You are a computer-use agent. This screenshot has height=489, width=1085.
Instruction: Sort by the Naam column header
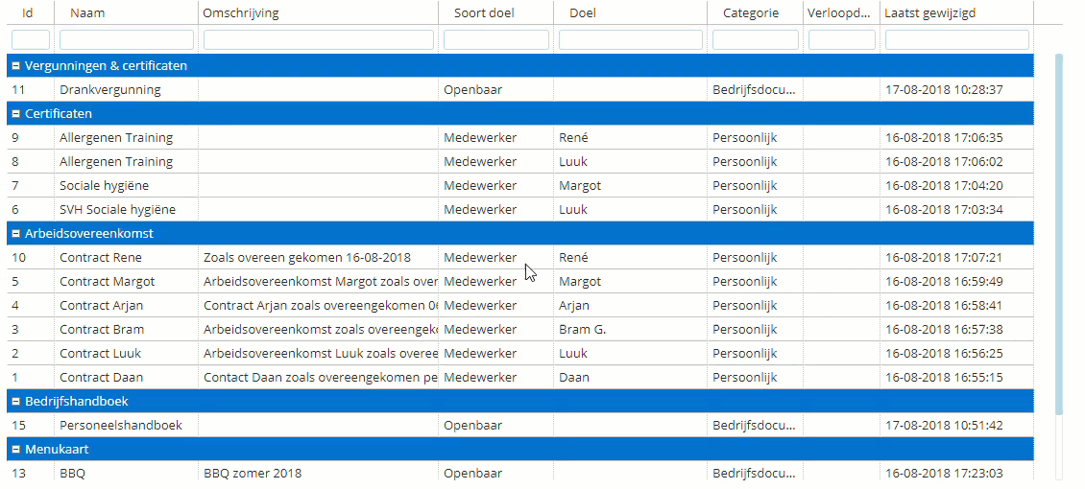(x=87, y=12)
